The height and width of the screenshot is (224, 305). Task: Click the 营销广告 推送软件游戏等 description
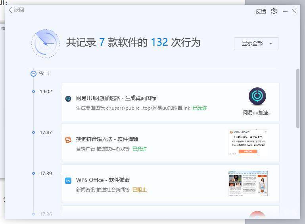point(103,149)
